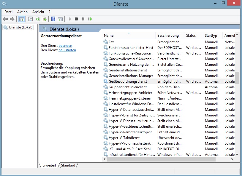Go forward with the toolbar arrow

(12, 19)
